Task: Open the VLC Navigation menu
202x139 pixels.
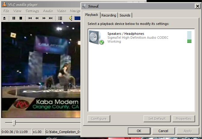Action: click(x=75, y=11)
